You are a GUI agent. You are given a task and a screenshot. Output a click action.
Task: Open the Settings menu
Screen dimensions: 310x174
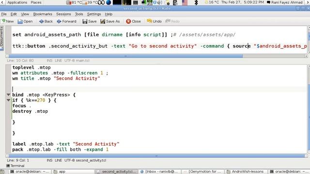point(94,14)
